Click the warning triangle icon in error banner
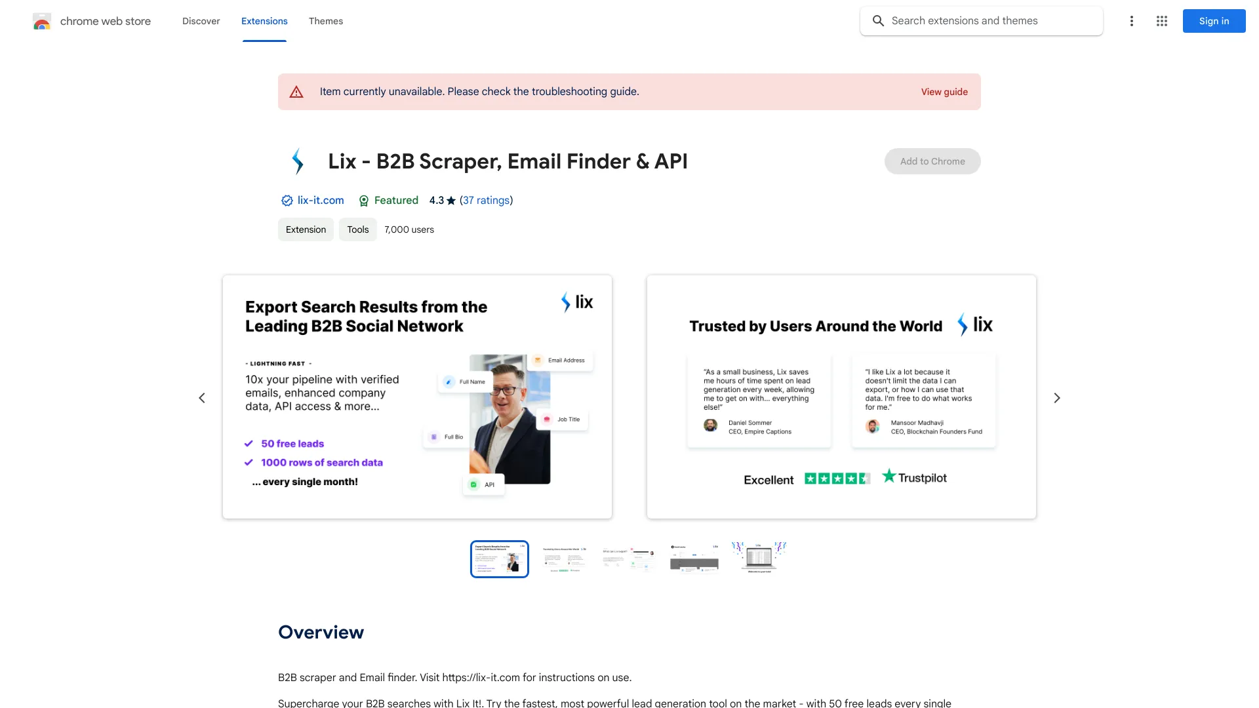This screenshot has height=708, width=1259. point(296,92)
